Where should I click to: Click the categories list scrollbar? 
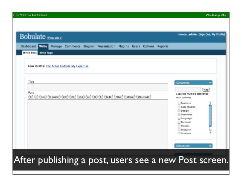(x=210, y=115)
